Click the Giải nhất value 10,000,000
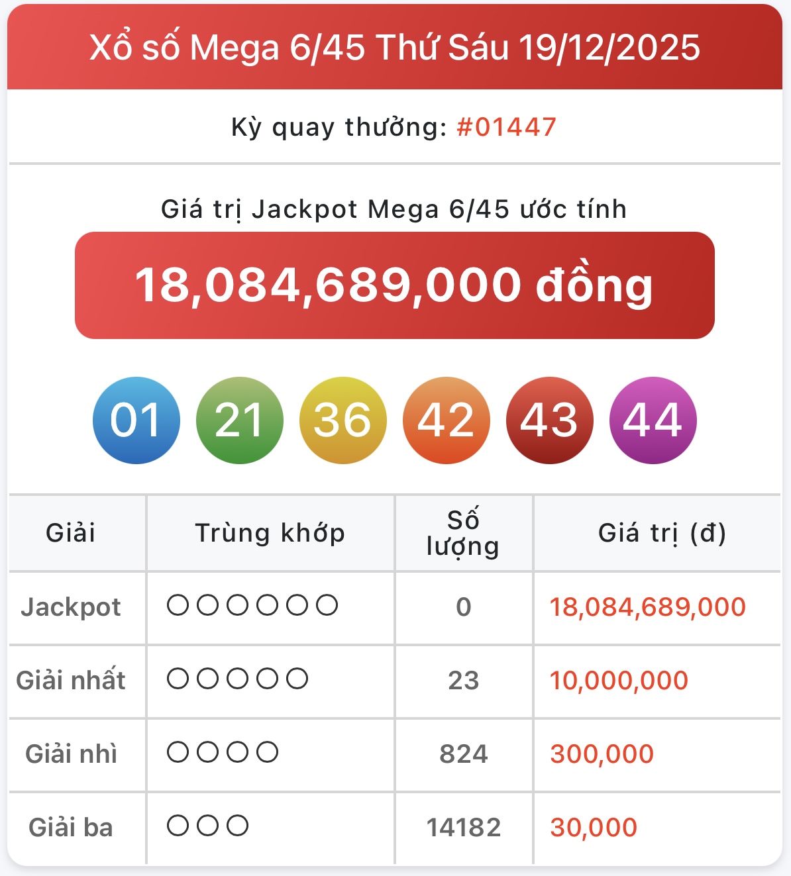The width and height of the screenshot is (791, 876). 619,681
